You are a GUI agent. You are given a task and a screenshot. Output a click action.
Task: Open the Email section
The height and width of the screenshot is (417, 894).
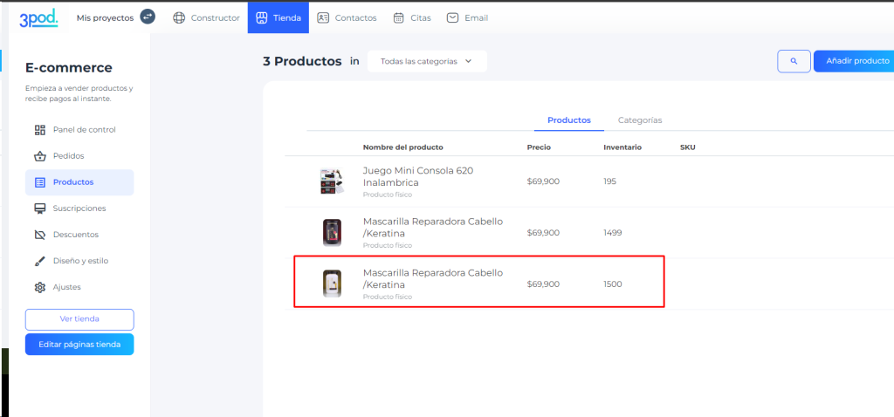[468, 17]
